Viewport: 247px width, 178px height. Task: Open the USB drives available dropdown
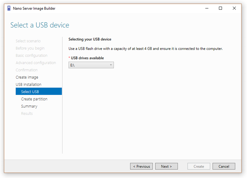coord(91,65)
